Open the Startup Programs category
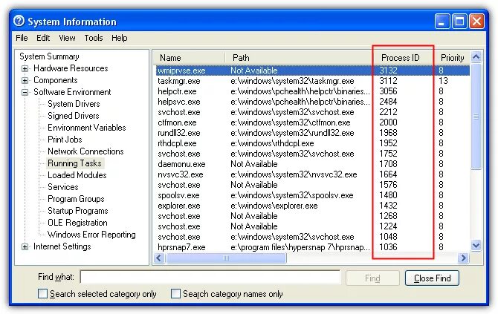Image resolution: width=498 pixels, height=314 pixels. (x=78, y=211)
